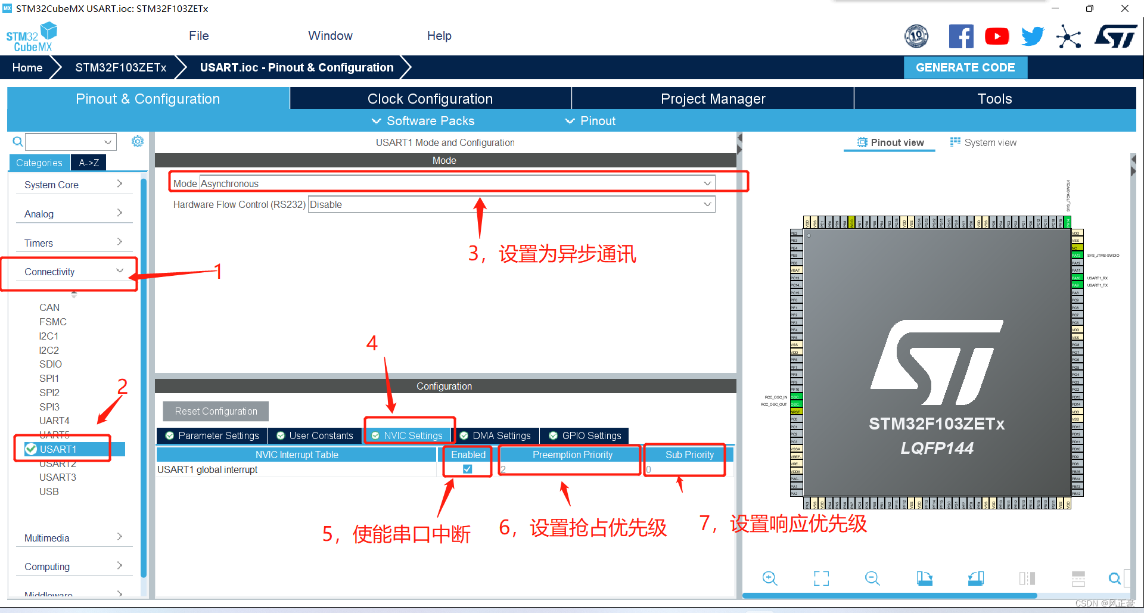Expand the Multimedia category
The image size is (1144, 613).
tap(74, 538)
